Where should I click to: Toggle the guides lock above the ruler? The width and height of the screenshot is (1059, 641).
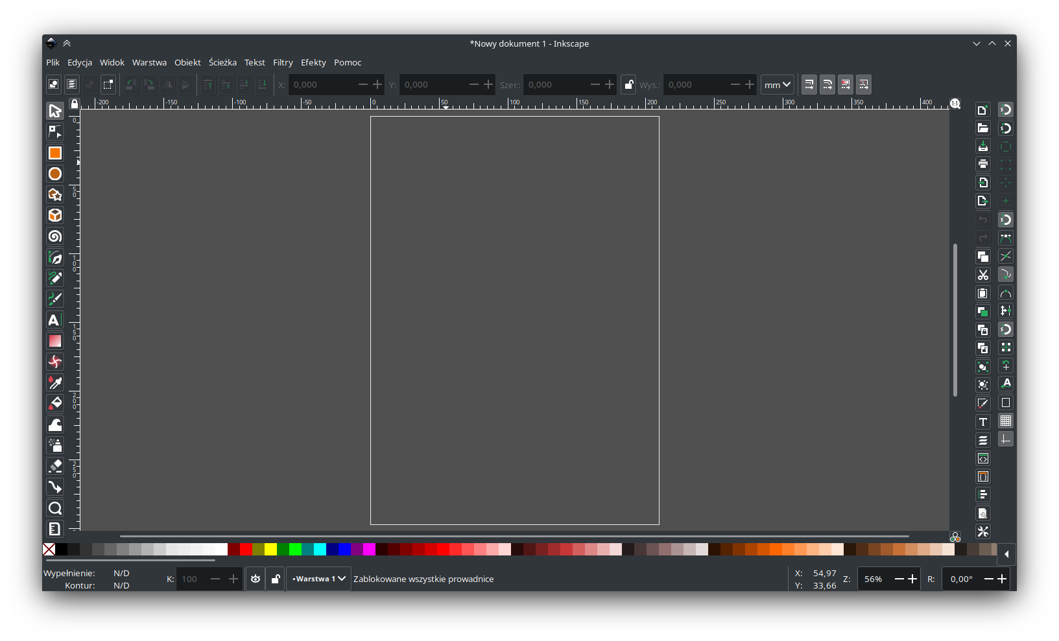pyautogui.click(x=75, y=104)
